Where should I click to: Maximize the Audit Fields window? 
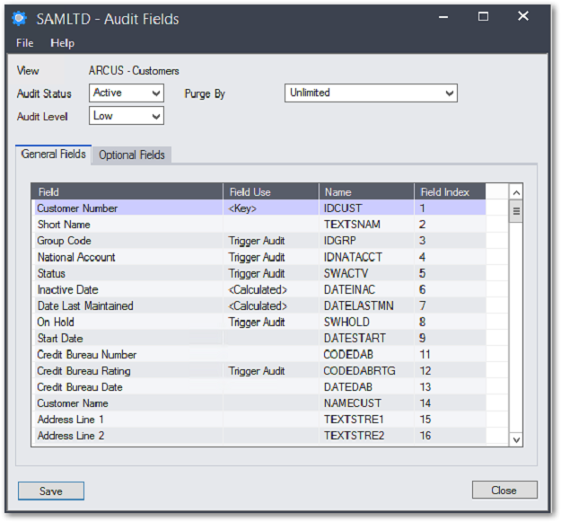click(484, 16)
